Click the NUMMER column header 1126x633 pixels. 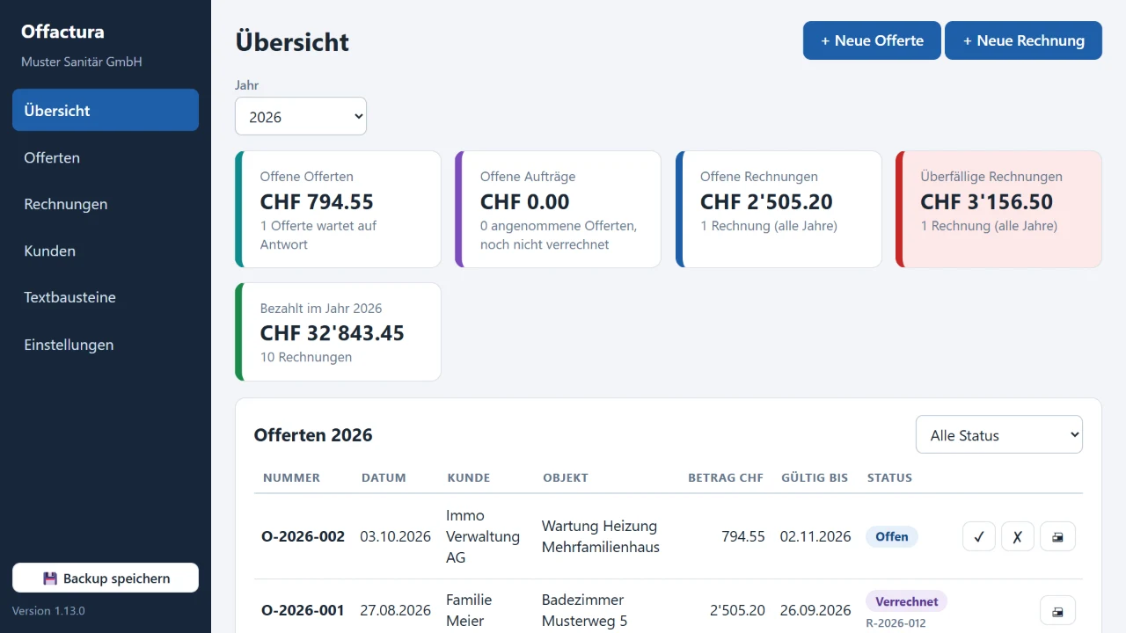tap(291, 477)
